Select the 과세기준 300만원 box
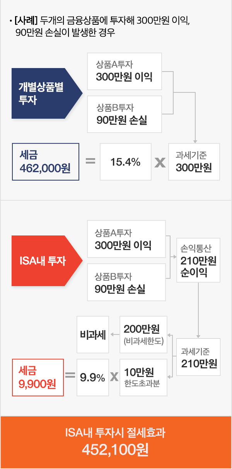232x469 pixels. click(x=194, y=162)
